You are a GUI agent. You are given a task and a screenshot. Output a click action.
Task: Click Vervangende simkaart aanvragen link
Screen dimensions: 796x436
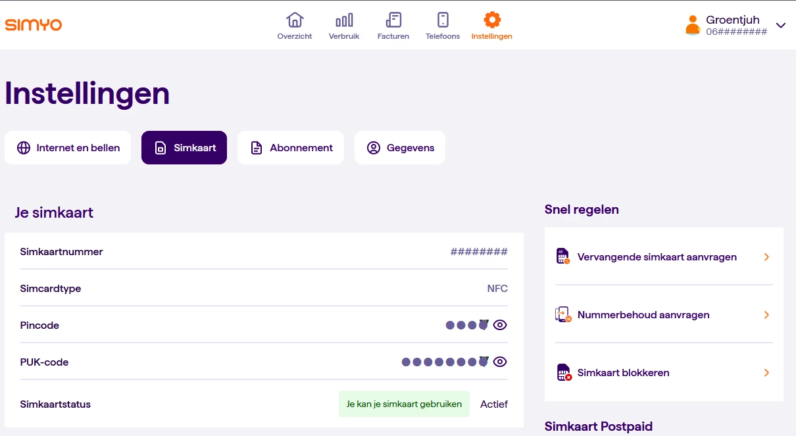[x=657, y=257]
